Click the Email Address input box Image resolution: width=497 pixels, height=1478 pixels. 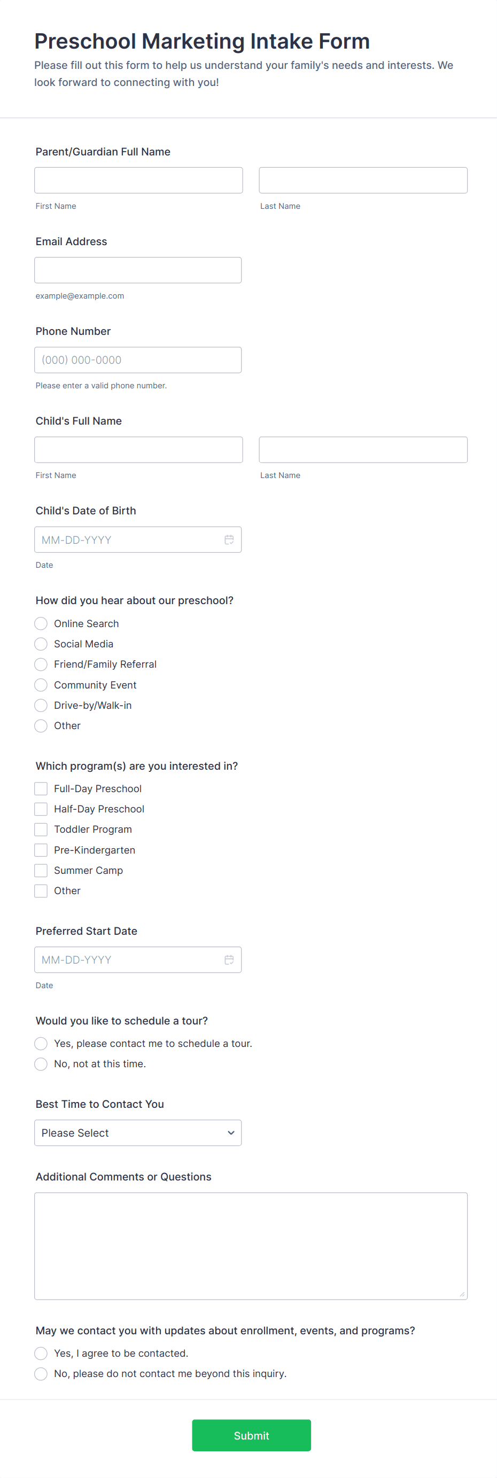click(x=138, y=270)
